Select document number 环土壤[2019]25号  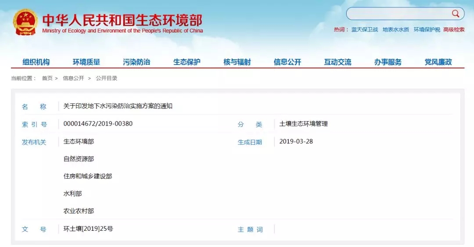click(x=88, y=229)
